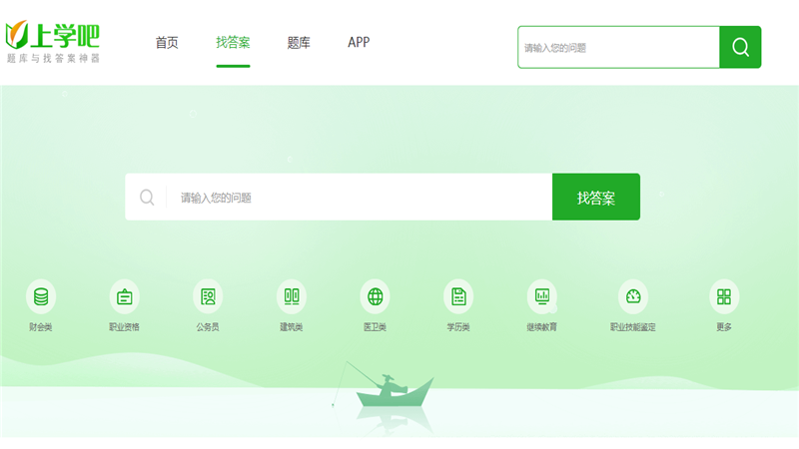Open the 职业资格 badge icon
Viewport: 799px width, 449px height.
click(x=124, y=296)
